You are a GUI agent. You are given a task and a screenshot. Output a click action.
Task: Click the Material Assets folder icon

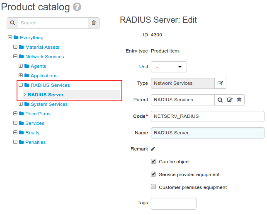click(x=21, y=47)
